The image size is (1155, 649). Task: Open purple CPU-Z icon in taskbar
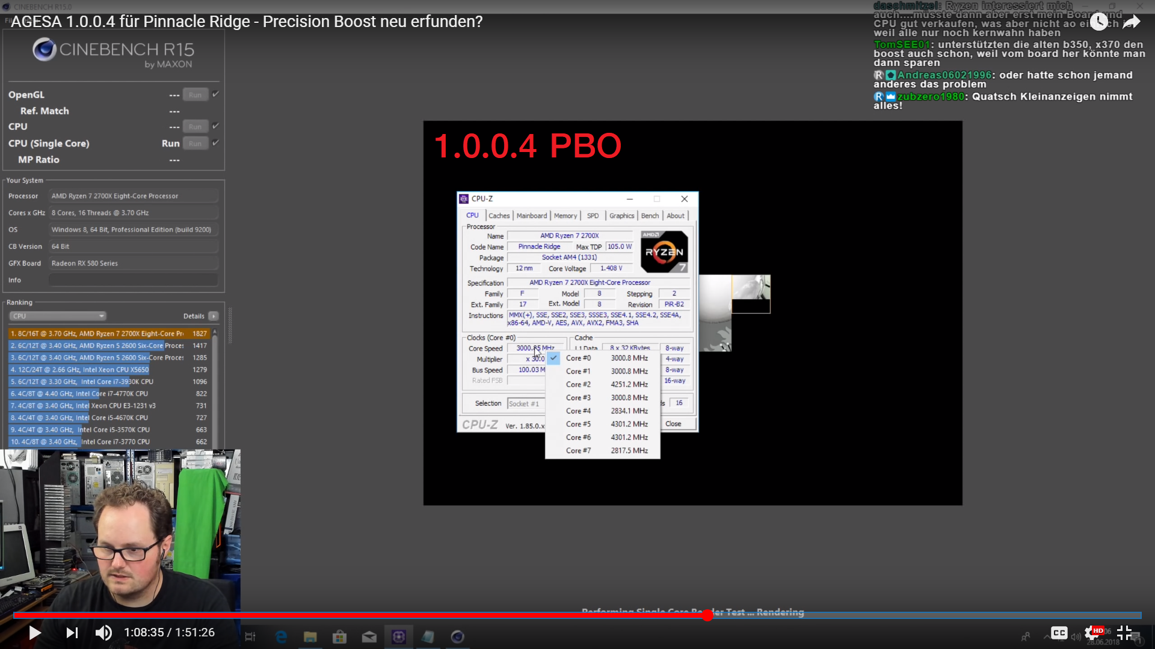[399, 637]
